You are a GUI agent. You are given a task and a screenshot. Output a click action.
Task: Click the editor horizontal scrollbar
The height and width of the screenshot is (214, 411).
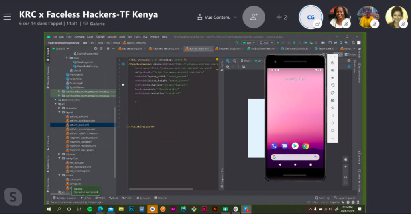(x=161, y=189)
